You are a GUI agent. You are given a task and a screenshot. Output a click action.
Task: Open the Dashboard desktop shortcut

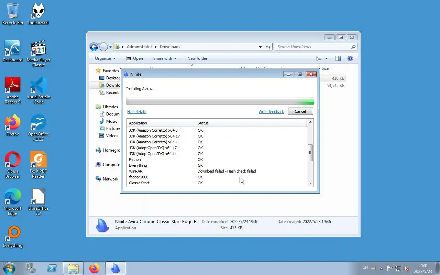[13, 51]
